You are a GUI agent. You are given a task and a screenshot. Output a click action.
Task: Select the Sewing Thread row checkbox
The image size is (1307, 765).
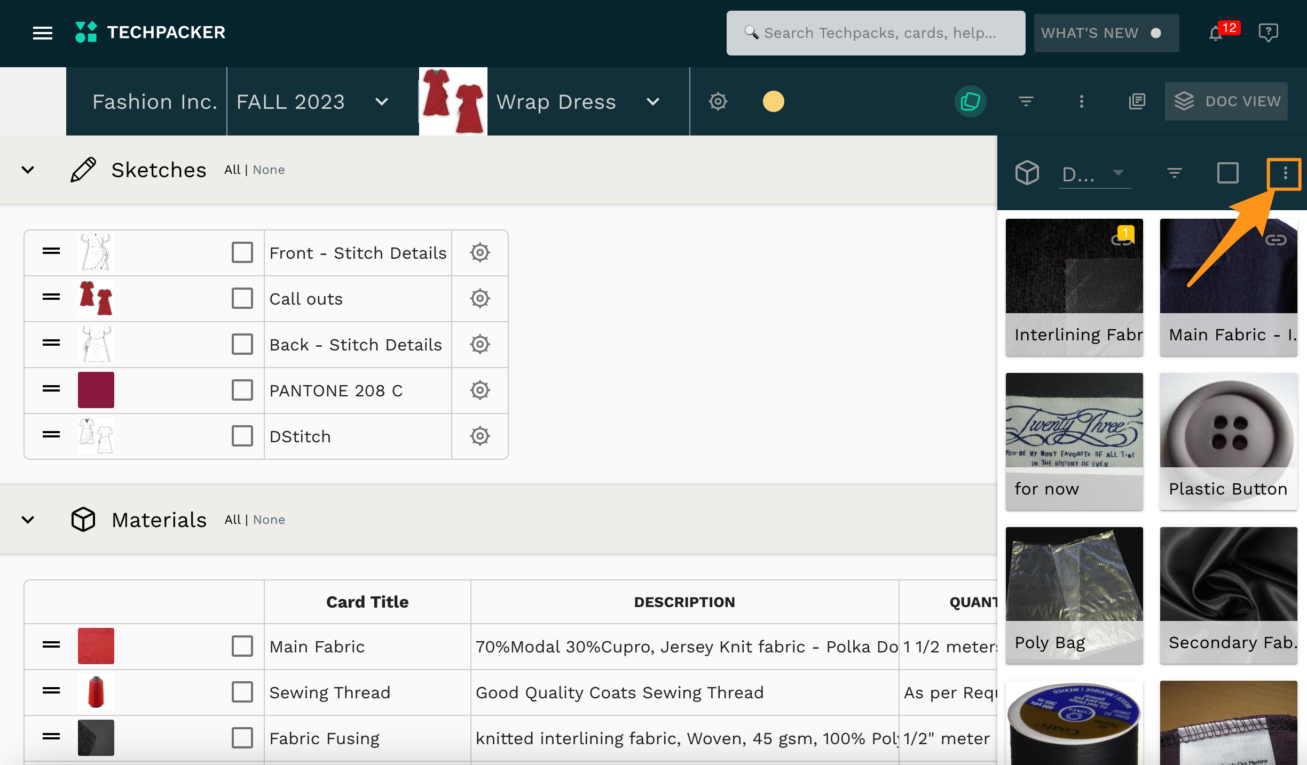242,692
